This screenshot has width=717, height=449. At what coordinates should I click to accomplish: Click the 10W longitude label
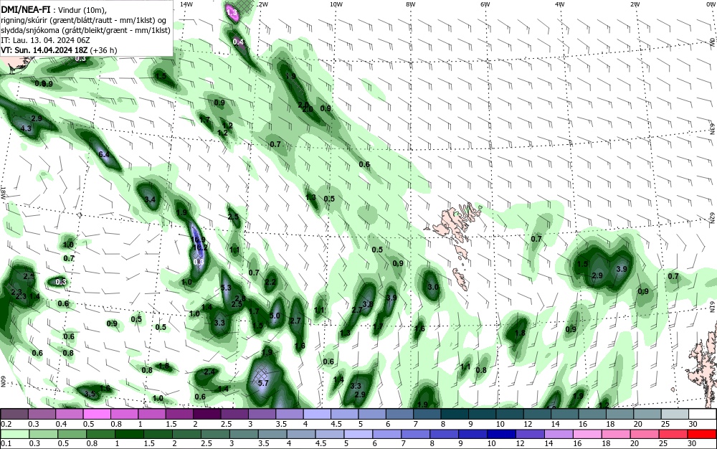[x=336, y=4]
